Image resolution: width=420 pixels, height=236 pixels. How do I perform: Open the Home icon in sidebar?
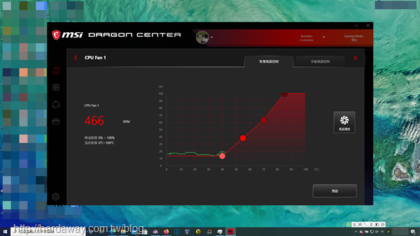click(x=56, y=70)
